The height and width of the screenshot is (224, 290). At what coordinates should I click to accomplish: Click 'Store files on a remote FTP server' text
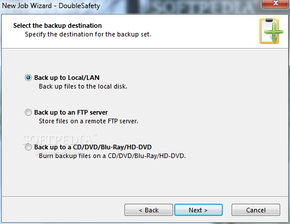pyautogui.click(x=89, y=121)
